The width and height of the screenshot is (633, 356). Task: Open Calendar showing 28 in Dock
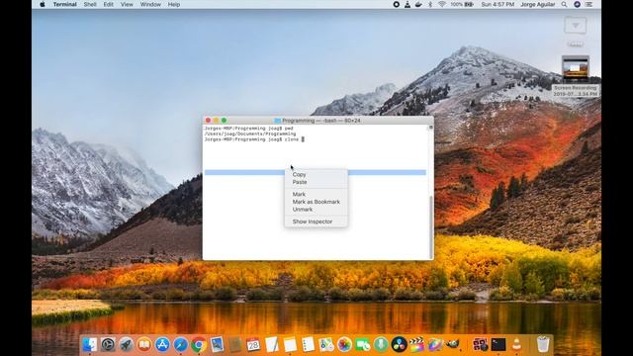click(253, 344)
